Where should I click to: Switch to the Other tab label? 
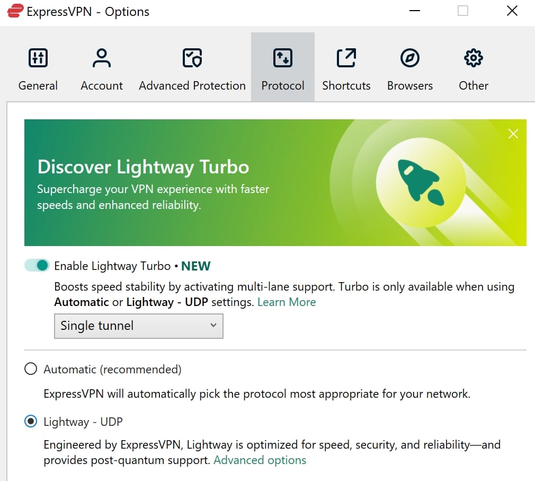click(473, 85)
